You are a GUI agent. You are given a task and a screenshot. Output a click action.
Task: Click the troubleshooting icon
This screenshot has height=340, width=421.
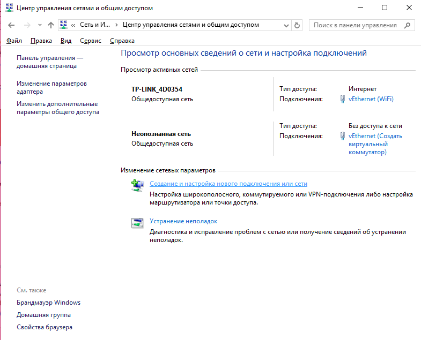(137, 223)
